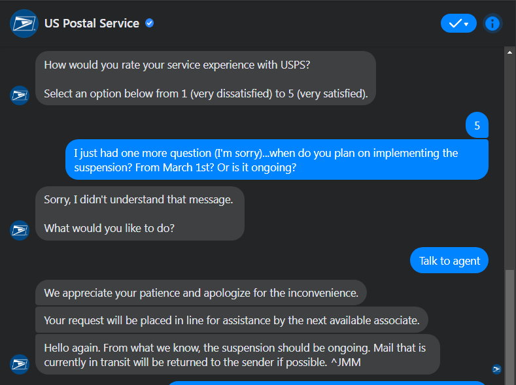This screenshot has height=385, width=516.
Task: Click the "5" rating reply bubble
Action: pos(477,126)
